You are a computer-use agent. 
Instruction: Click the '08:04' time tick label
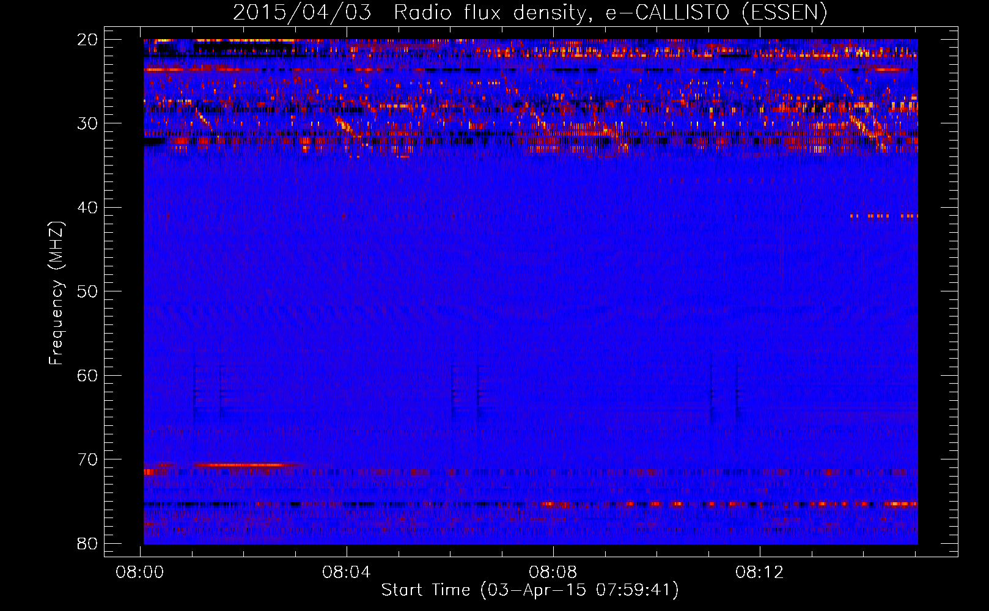pyautogui.click(x=347, y=573)
